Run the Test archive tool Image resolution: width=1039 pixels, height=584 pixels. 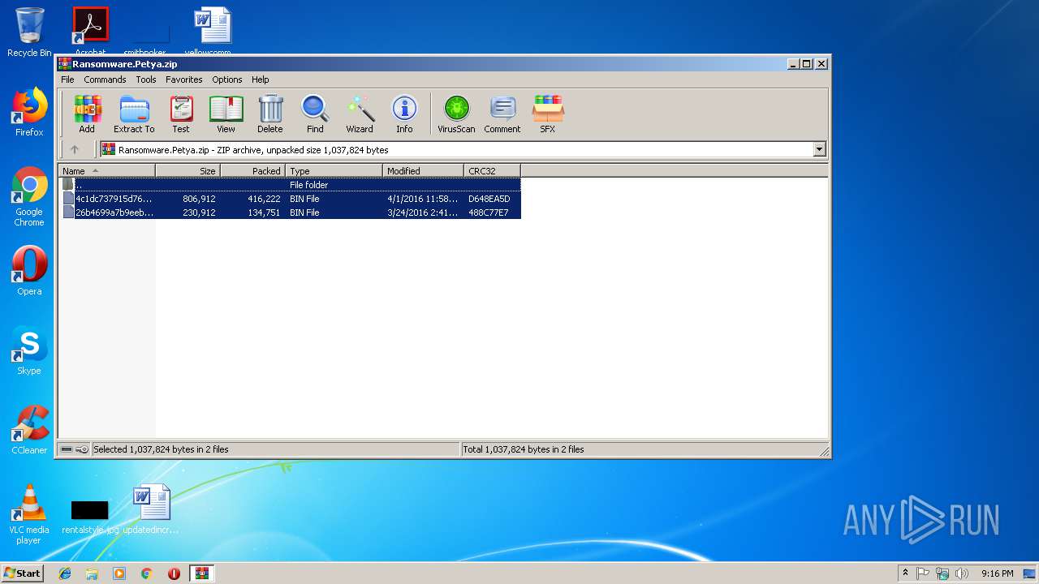(181, 114)
